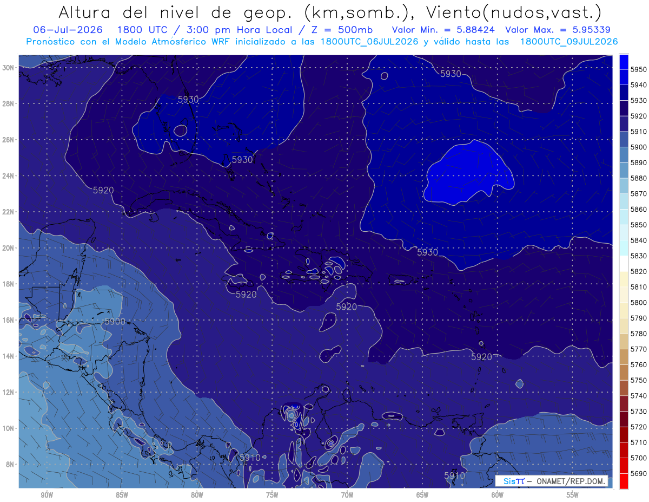
Task: Click the latitude axis label "8N"
Action: [x=10, y=465]
